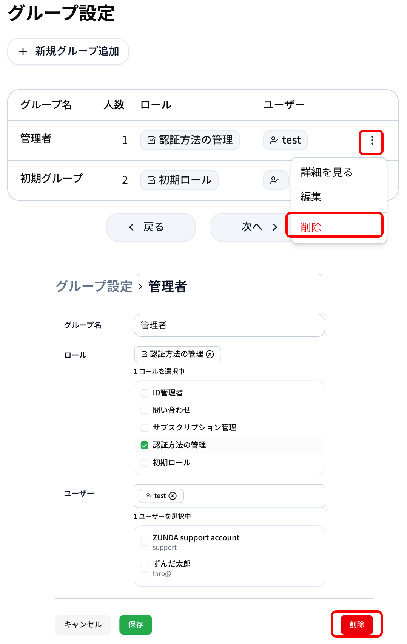This screenshot has width=407, height=644.
Task: Check the ID管理者 role checkbox
Action: tap(145, 393)
